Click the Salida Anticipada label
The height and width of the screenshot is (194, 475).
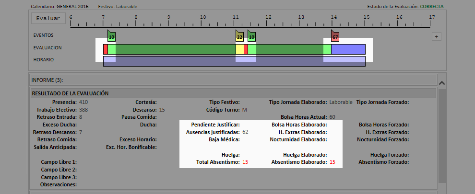55,147
